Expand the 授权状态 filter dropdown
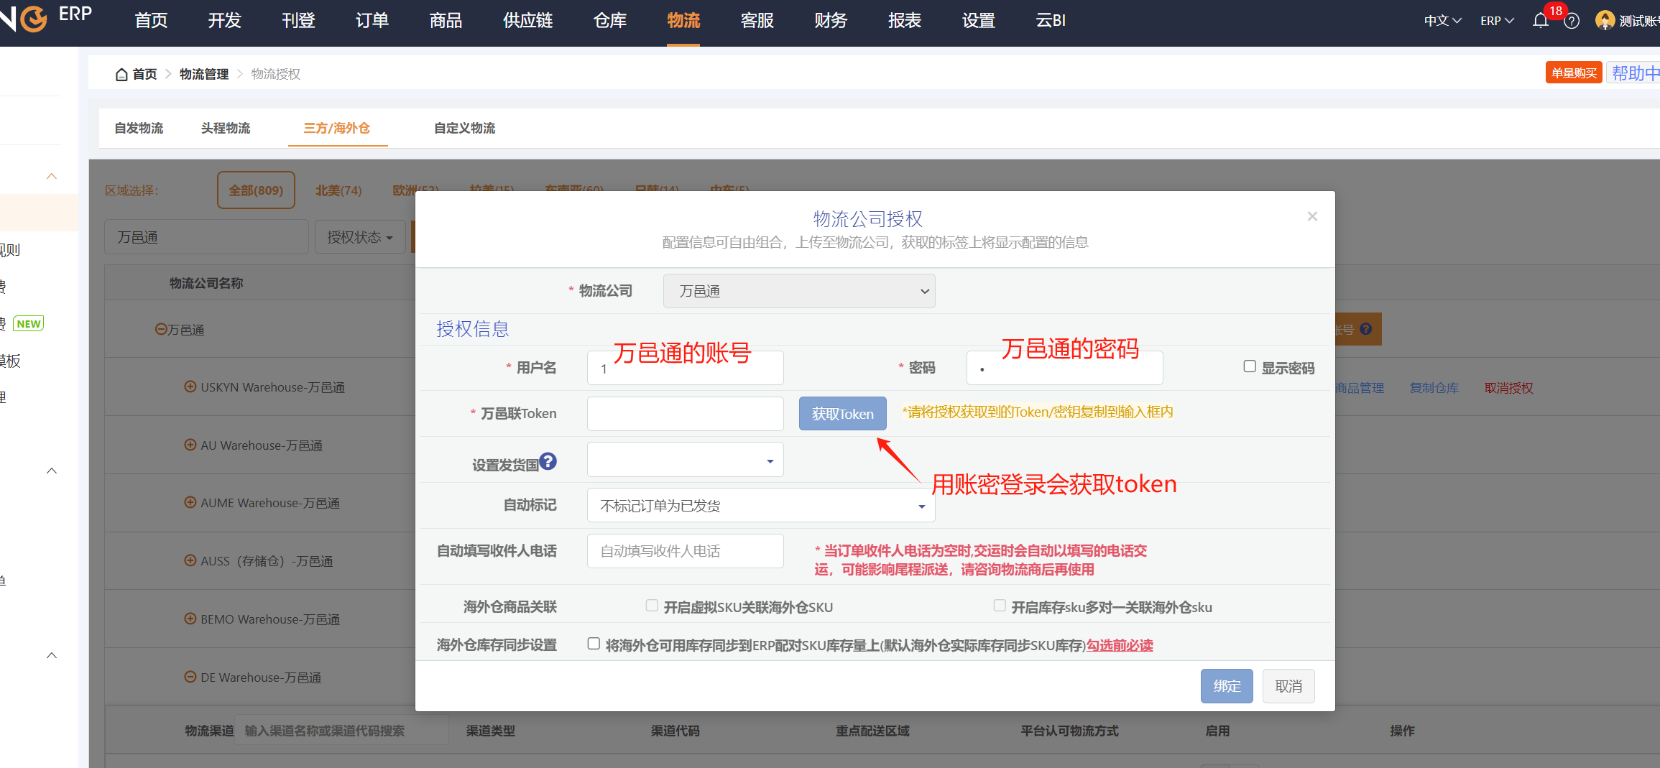 (x=359, y=236)
